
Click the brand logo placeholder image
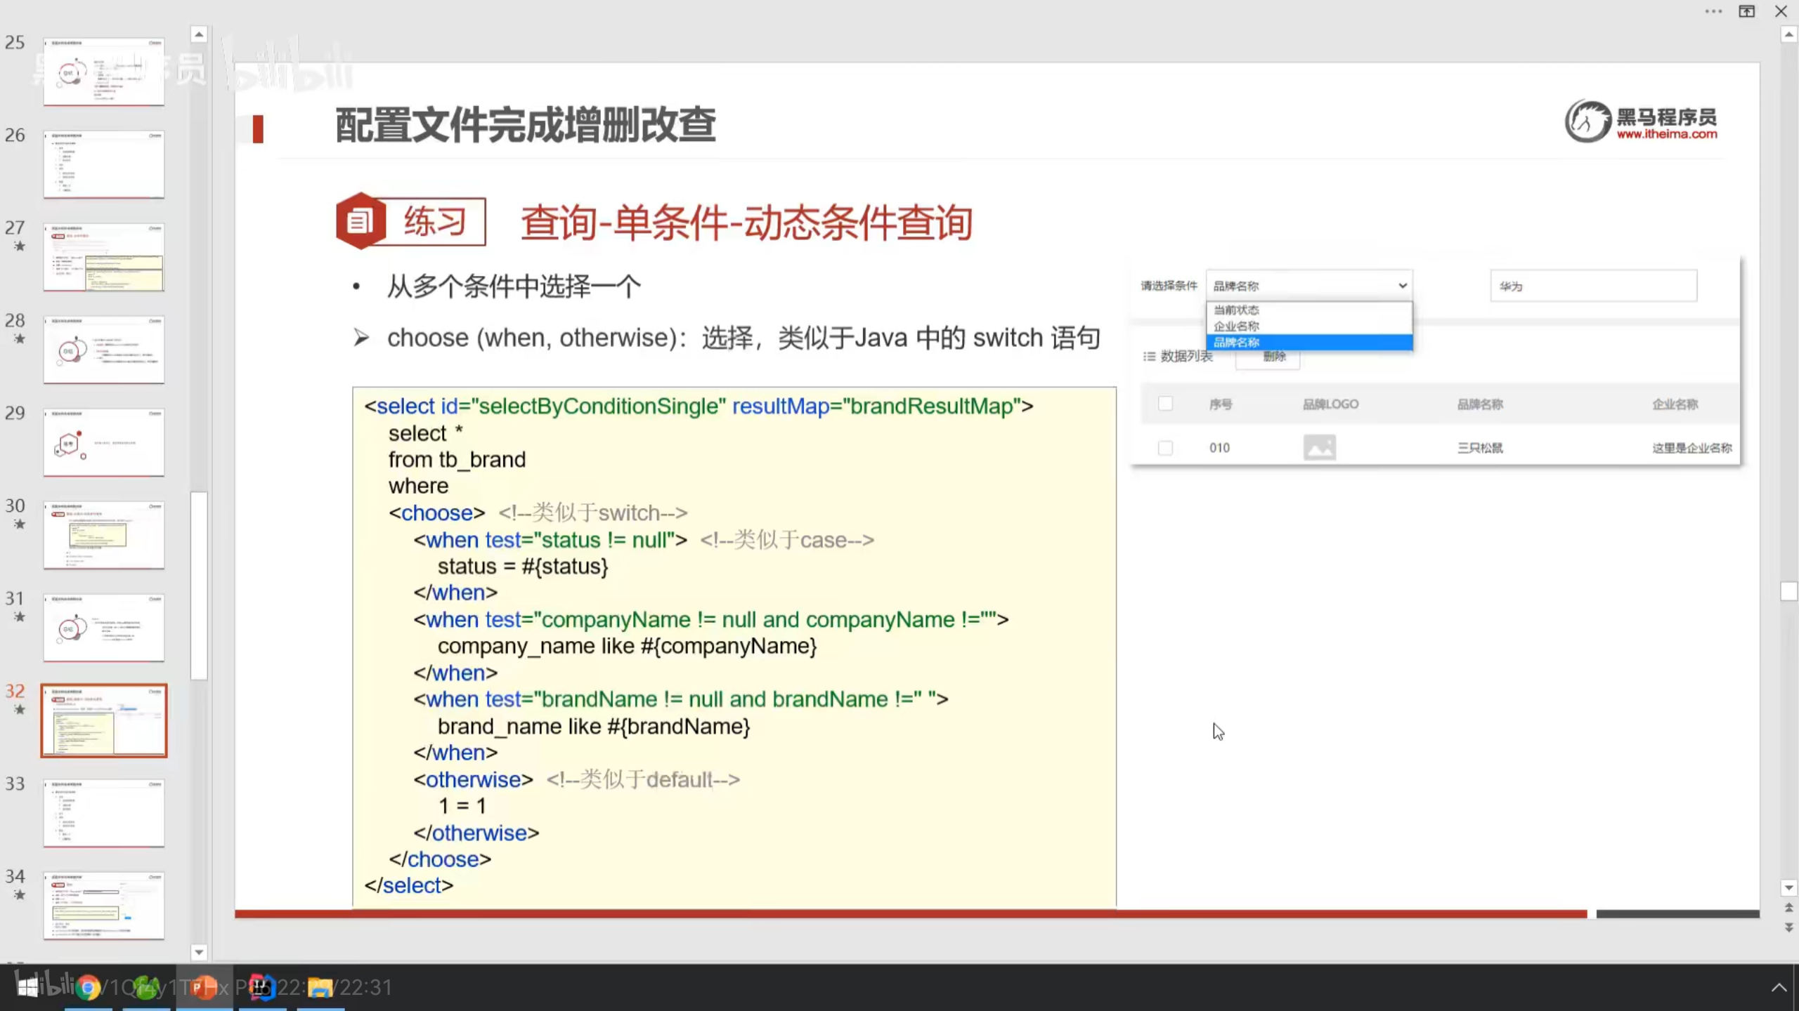pyautogui.click(x=1320, y=447)
